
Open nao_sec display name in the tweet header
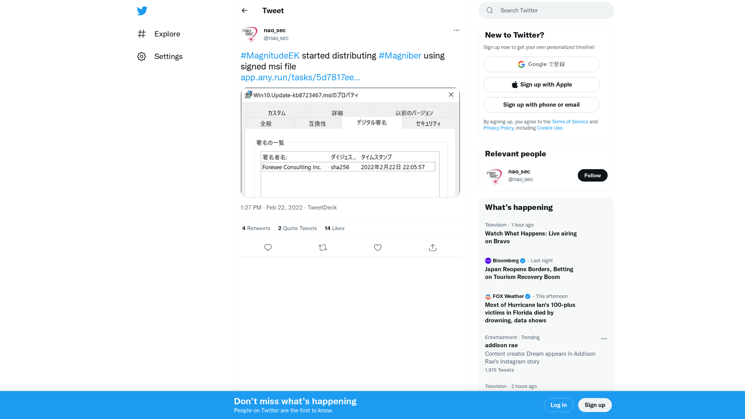275,30
